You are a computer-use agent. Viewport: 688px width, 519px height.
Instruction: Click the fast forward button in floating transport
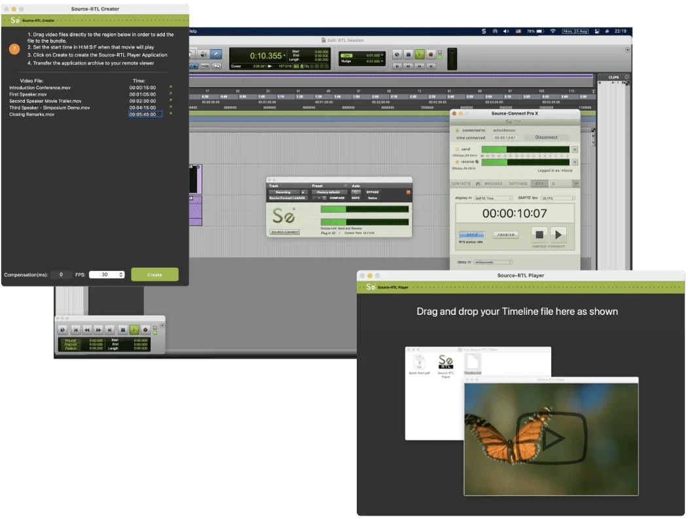click(98, 329)
